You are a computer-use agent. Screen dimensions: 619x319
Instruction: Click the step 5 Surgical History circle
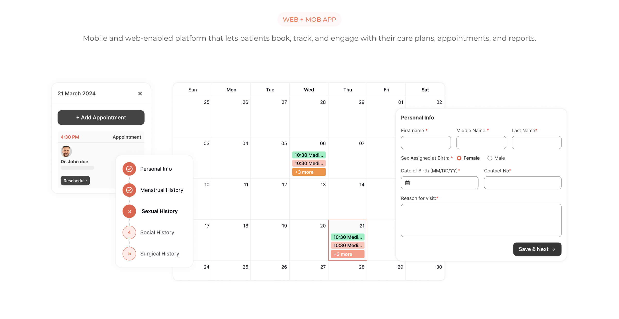pyautogui.click(x=129, y=254)
